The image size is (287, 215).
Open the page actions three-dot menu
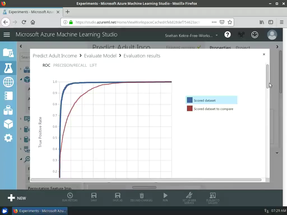pos(214,22)
